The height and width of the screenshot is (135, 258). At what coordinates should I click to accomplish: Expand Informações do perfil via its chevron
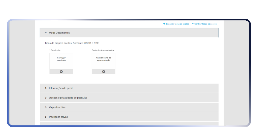pos(46,88)
